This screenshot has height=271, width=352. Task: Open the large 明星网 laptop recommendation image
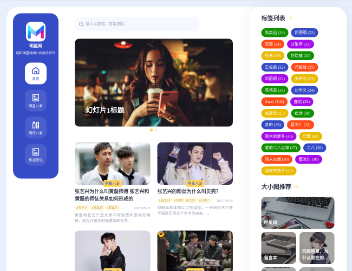[297, 212]
